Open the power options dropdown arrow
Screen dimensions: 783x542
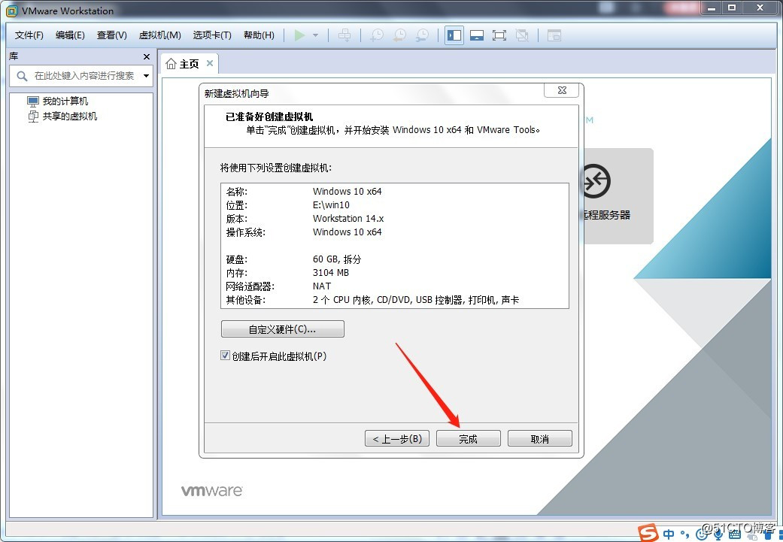coord(316,35)
